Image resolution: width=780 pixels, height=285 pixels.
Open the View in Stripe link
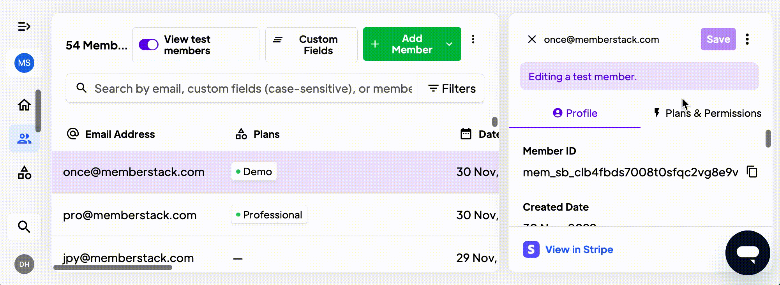[579, 250]
